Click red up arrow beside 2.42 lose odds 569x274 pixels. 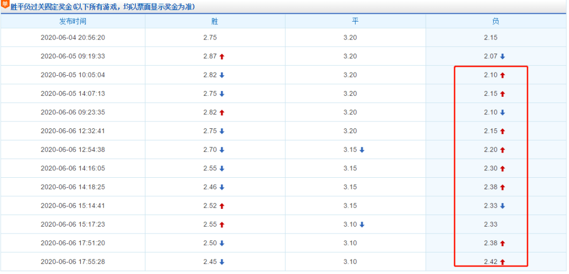[503, 262]
